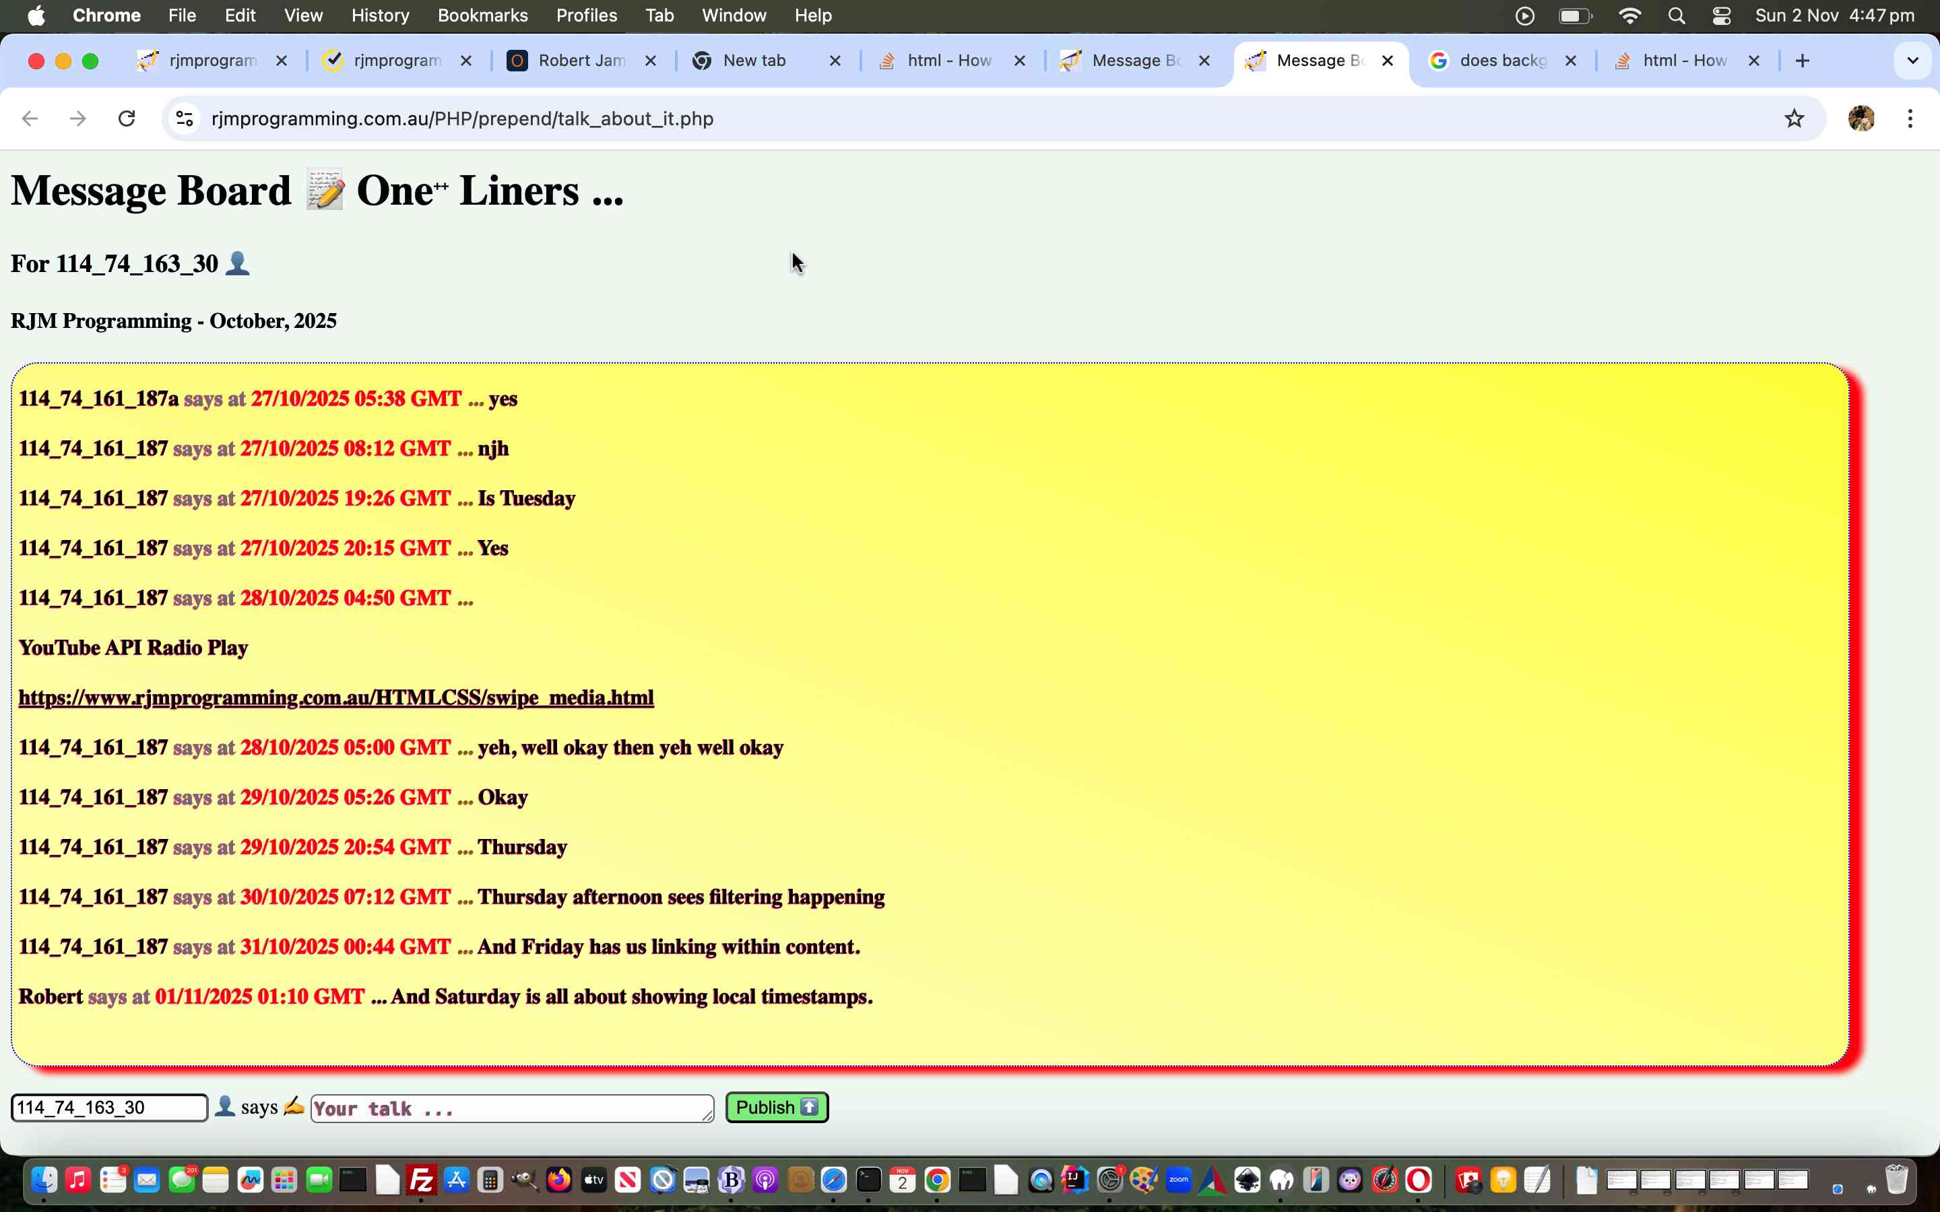
Task: Follow the swipe_media.html link
Action: [337, 698]
